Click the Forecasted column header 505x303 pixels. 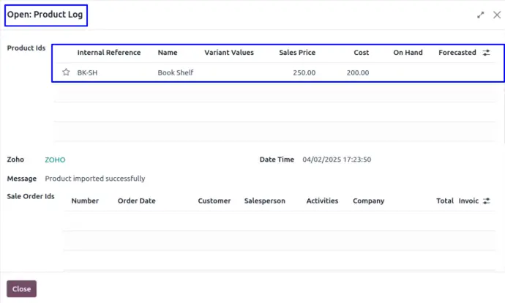pos(457,53)
